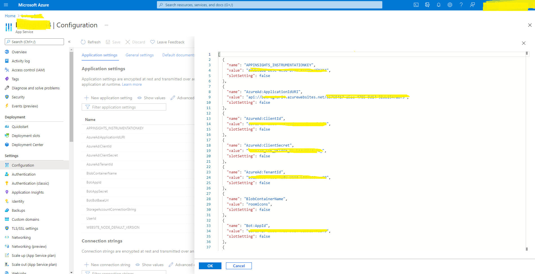Add a New application setting
535x274 pixels.
tap(108, 98)
